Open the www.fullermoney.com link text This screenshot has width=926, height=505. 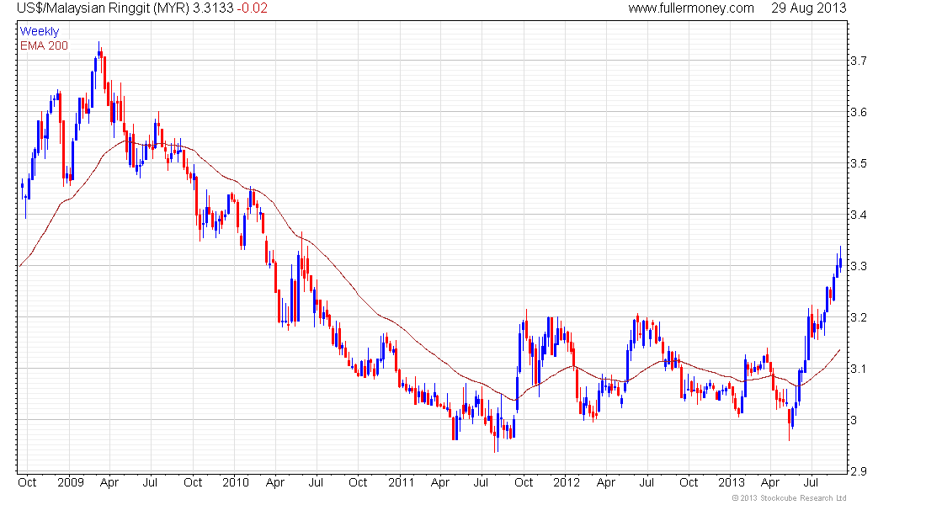pos(691,8)
